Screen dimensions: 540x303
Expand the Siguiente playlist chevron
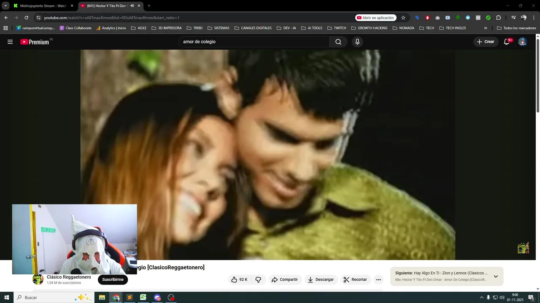click(496, 276)
